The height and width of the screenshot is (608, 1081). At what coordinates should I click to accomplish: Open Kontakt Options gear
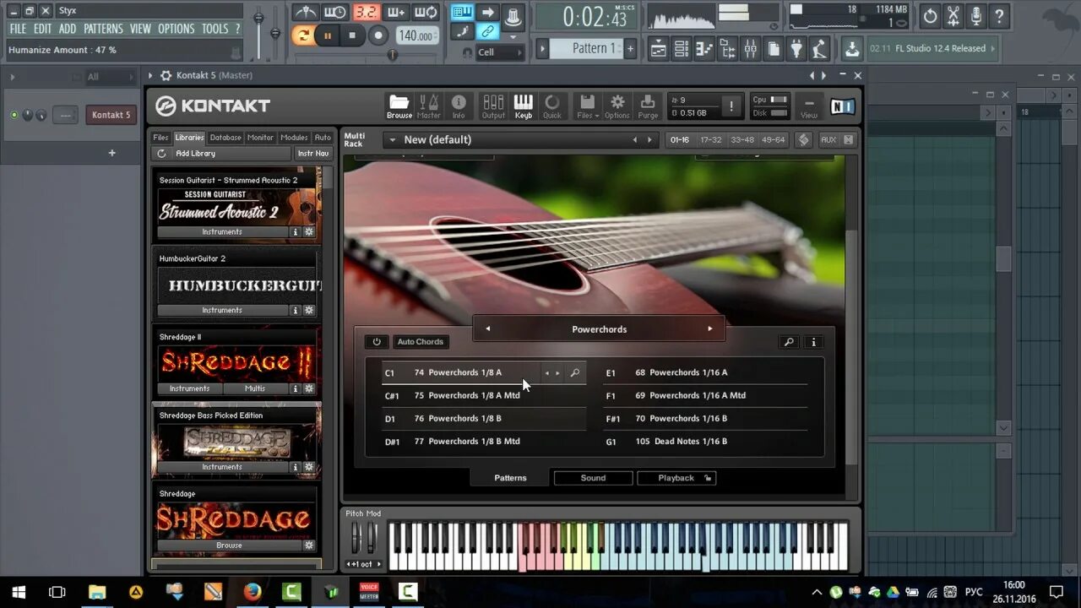[617, 106]
